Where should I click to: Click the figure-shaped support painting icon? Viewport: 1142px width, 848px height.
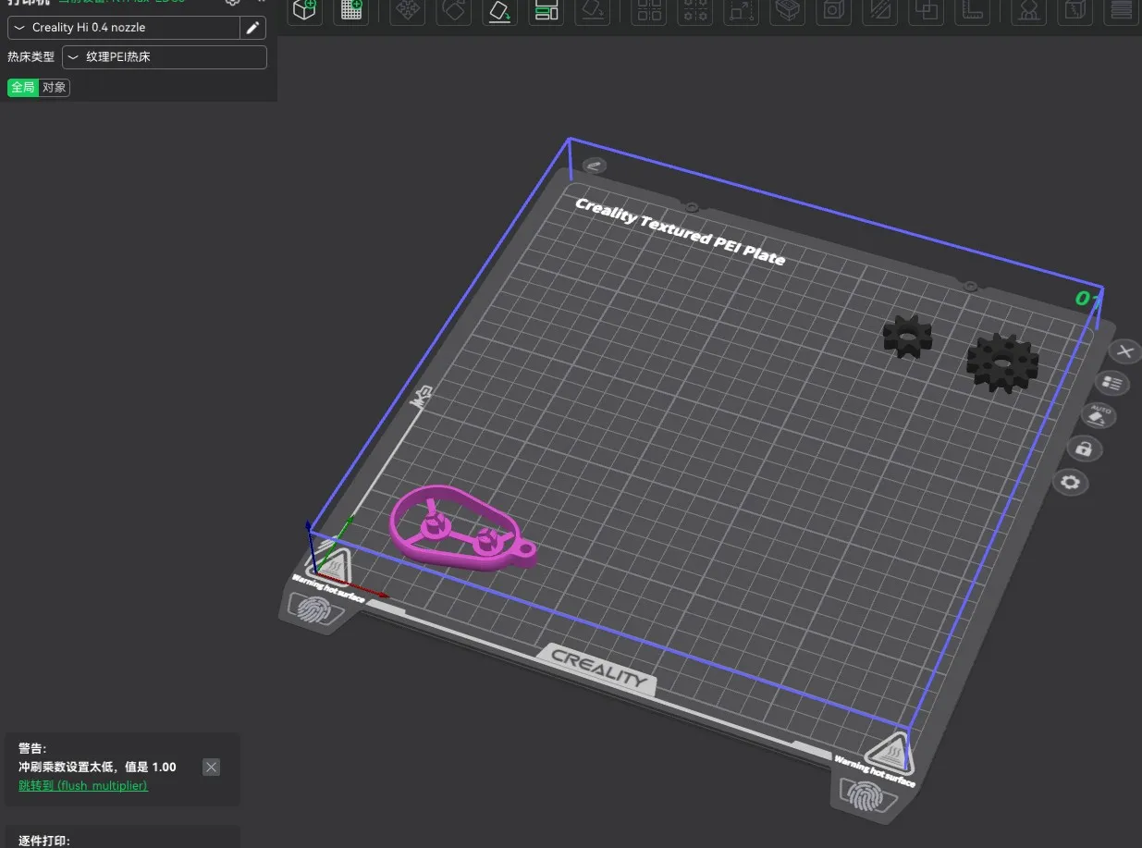1027,9
